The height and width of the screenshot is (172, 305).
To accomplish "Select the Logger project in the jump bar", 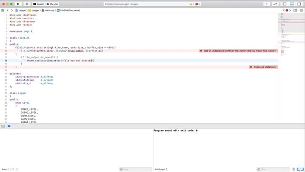I will tap(20, 11).
